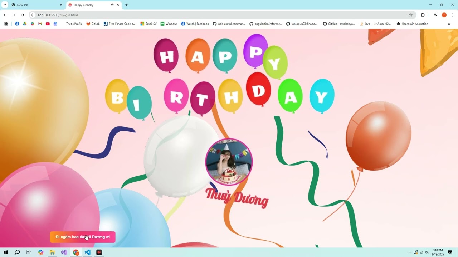Open the Free Fshare Code bookmark
458x257 pixels.
[120, 24]
